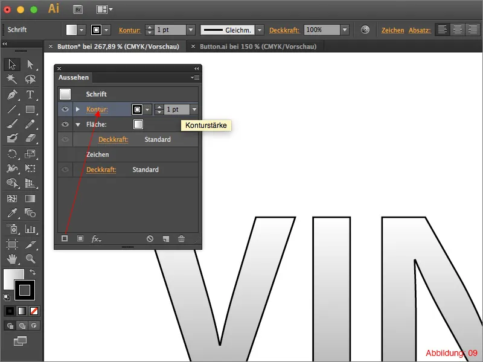
Task: Choose Draw Normal mode
Action: (x=10, y=326)
